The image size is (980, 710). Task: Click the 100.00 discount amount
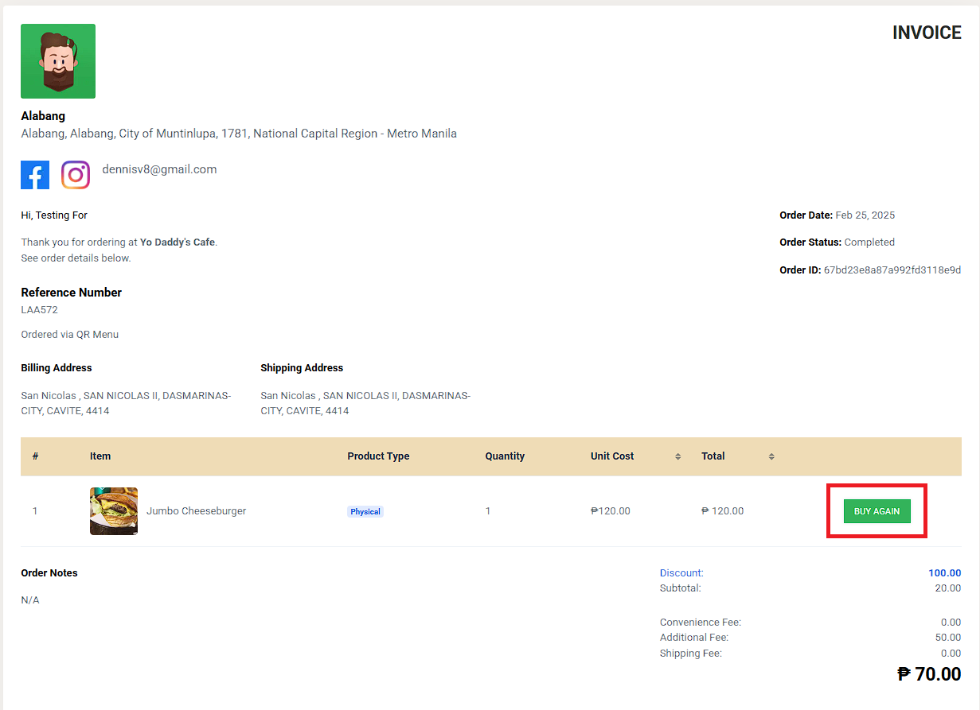click(x=945, y=573)
